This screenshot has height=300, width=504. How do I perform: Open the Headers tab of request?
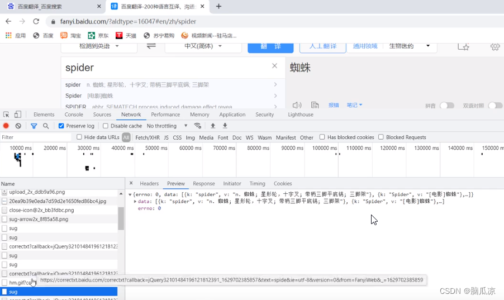tap(149, 183)
